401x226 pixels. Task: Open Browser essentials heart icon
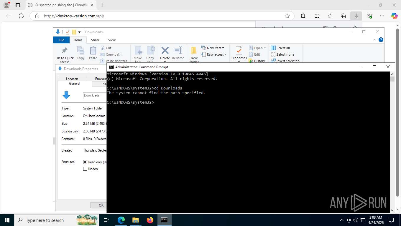pyautogui.click(x=369, y=16)
